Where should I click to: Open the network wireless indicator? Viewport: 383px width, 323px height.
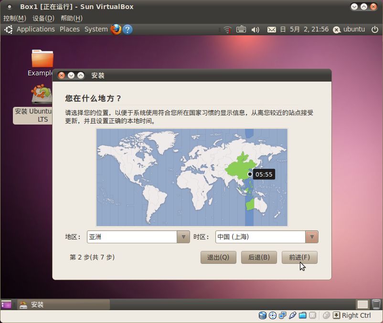tap(227, 30)
